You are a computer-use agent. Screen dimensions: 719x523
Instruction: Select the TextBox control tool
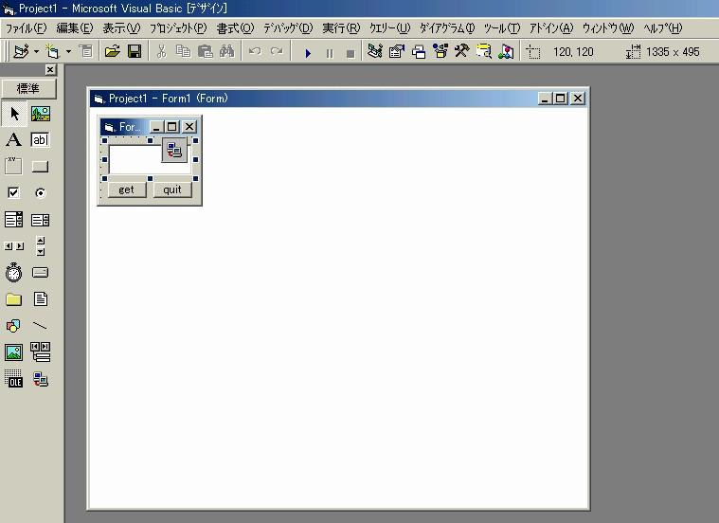[40, 139]
